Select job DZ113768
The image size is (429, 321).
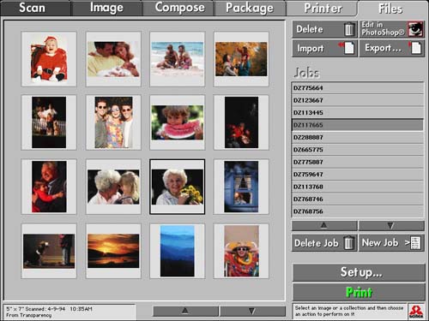point(358,187)
